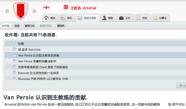Click envelope icon for 邹 追求 Nocciola

coord(14,49)
